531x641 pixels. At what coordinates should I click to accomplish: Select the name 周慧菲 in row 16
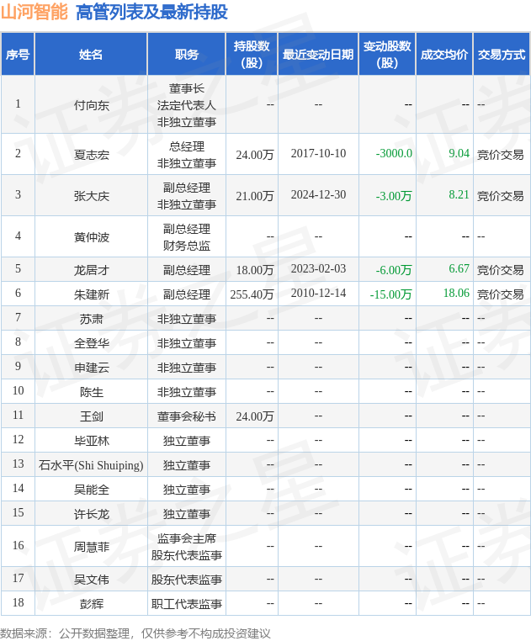(x=91, y=547)
